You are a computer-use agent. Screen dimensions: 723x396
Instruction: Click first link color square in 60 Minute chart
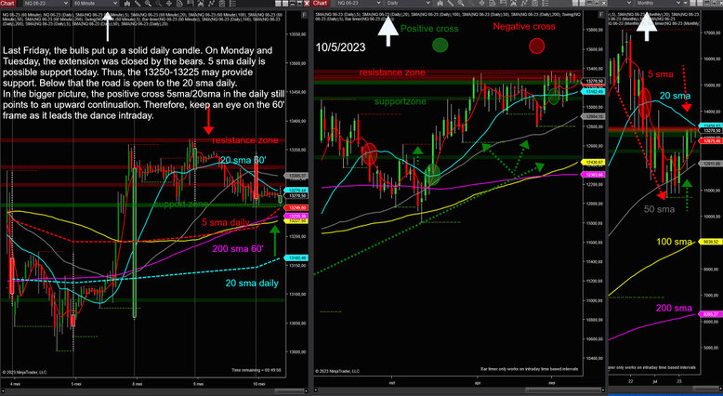[x=278, y=3]
